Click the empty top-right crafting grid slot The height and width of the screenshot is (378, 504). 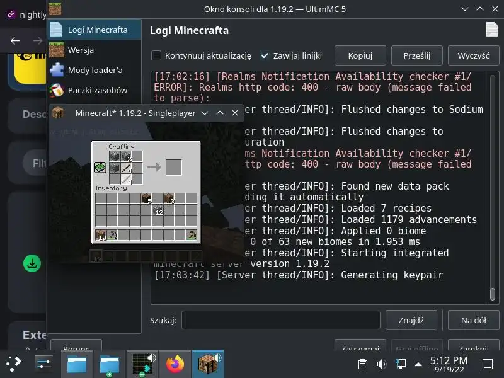pyautogui.click(x=137, y=156)
